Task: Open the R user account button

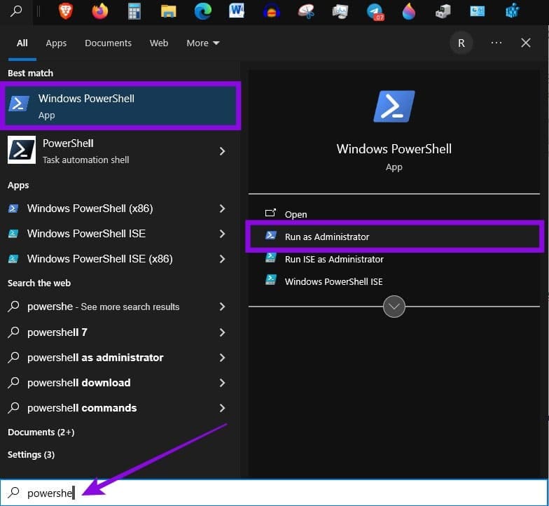Action: coord(461,43)
